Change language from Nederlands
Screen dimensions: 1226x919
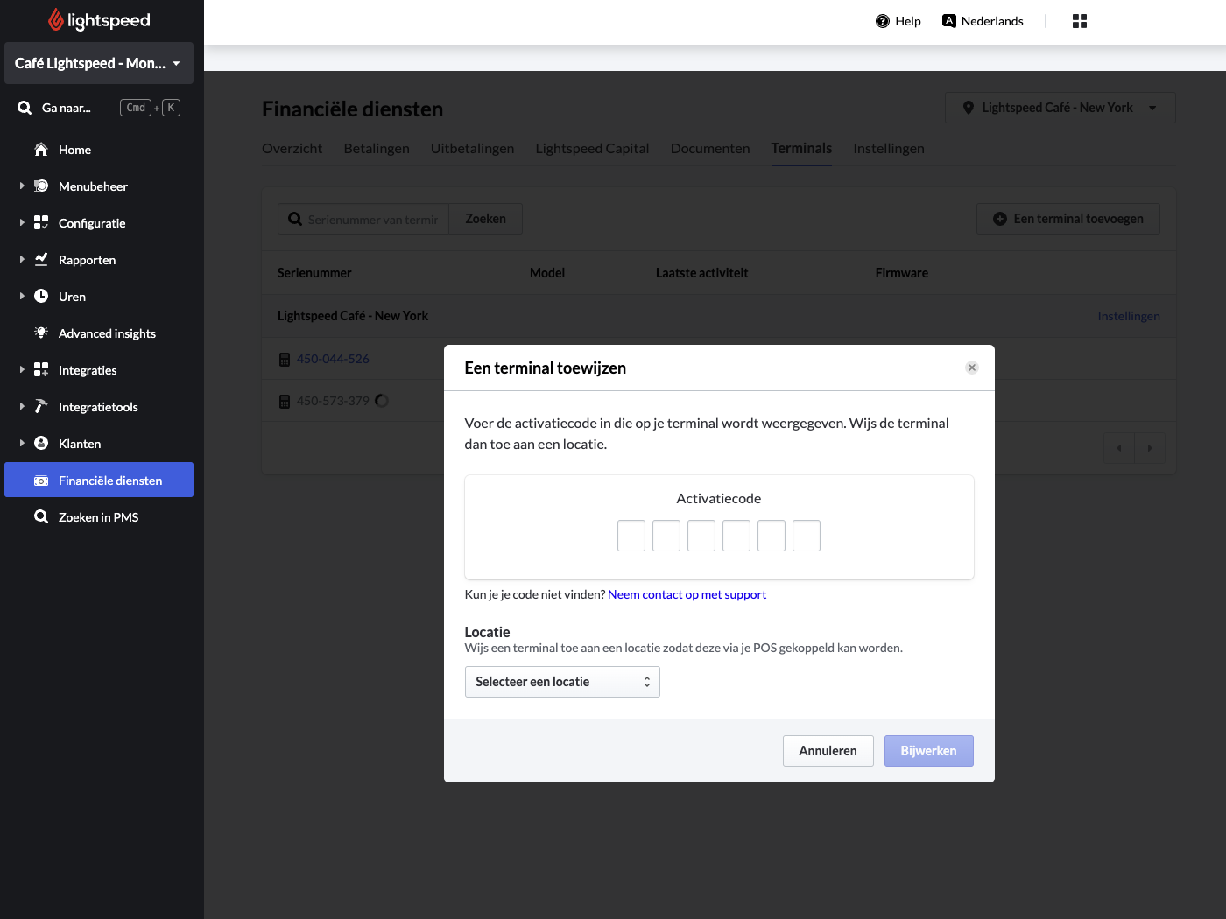[x=983, y=21]
